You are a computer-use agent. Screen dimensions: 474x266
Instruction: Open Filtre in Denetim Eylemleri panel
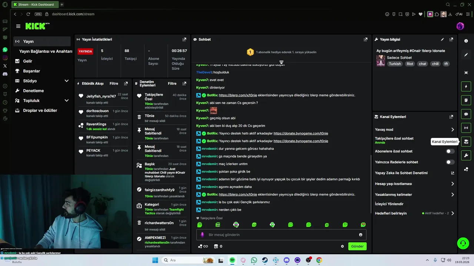(172, 84)
